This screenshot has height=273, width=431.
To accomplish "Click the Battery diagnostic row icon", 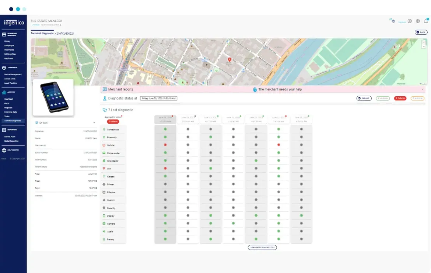I will [104, 239].
